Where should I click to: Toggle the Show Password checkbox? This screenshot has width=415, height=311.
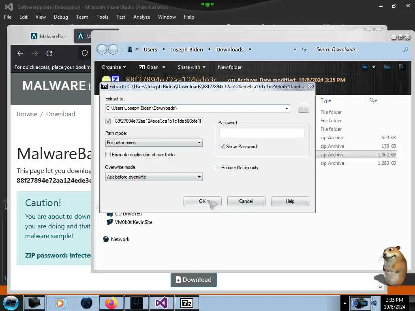click(x=222, y=147)
